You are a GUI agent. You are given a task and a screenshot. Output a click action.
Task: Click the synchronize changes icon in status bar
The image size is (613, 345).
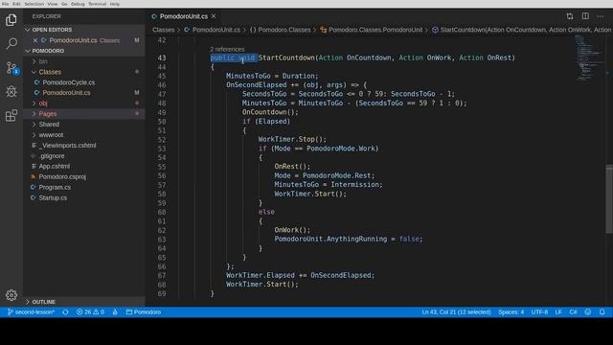pyautogui.click(x=66, y=312)
